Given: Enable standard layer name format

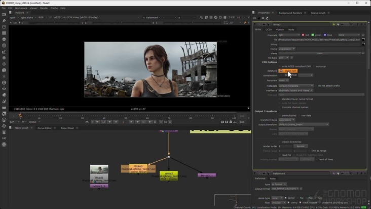Looking at the screenshot, I should (x=280, y=99).
